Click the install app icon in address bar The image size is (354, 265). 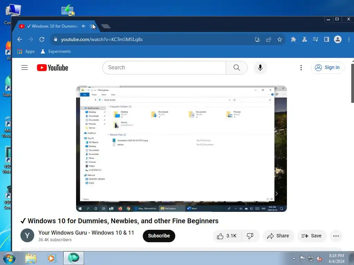[x=257, y=39]
